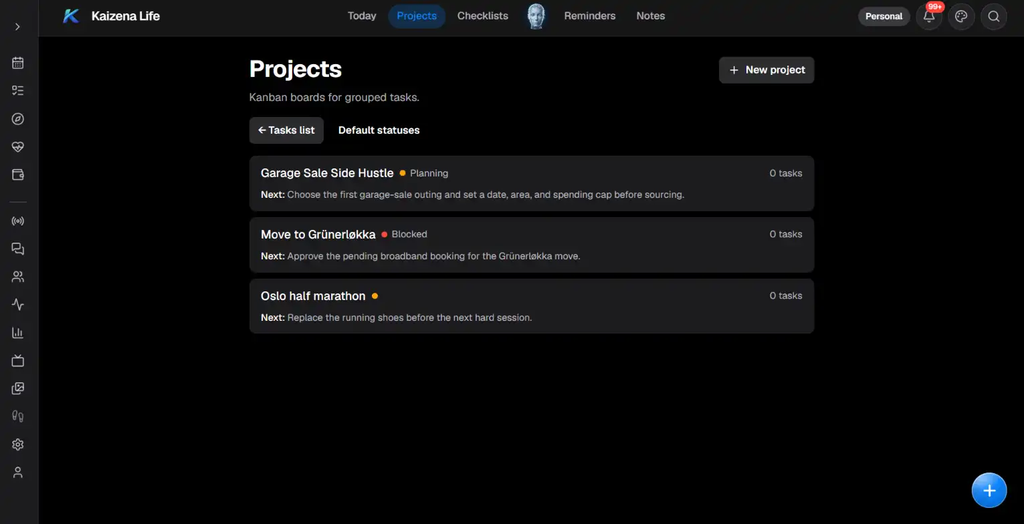Go back to Tasks list
1024x524 pixels.
[286, 130]
